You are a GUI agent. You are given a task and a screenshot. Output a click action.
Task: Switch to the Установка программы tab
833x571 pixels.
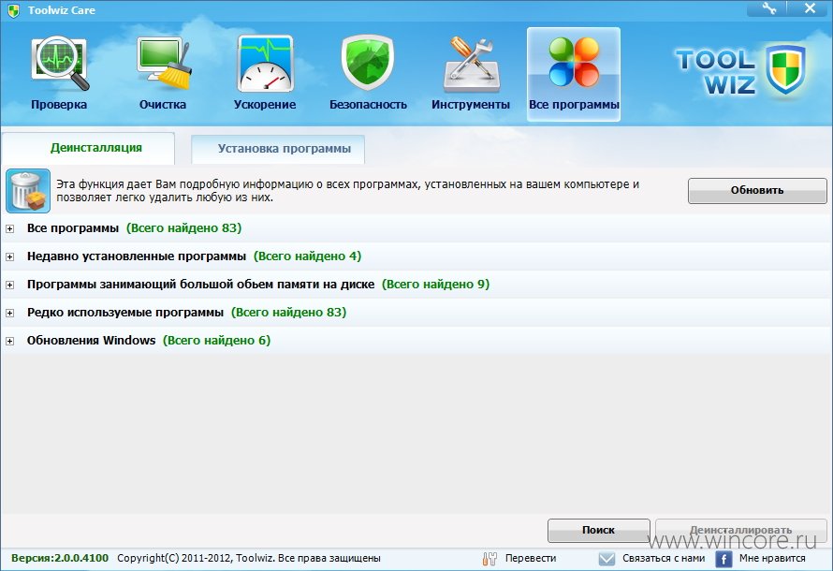point(278,149)
